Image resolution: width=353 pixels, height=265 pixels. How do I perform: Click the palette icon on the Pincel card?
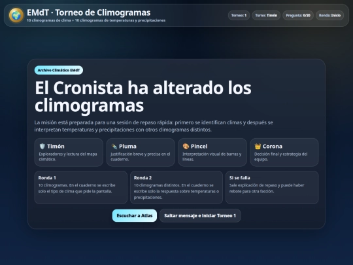186,147
